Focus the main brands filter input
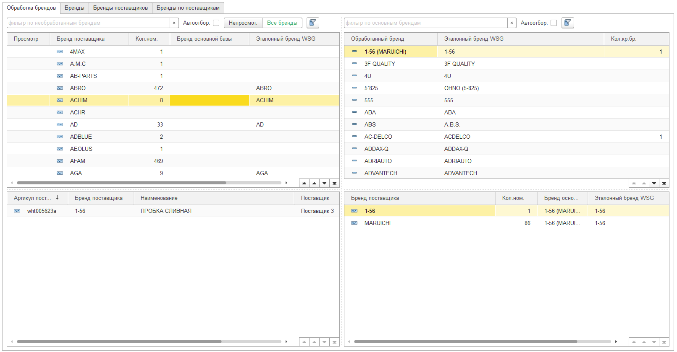The image size is (677, 352). click(426, 23)
